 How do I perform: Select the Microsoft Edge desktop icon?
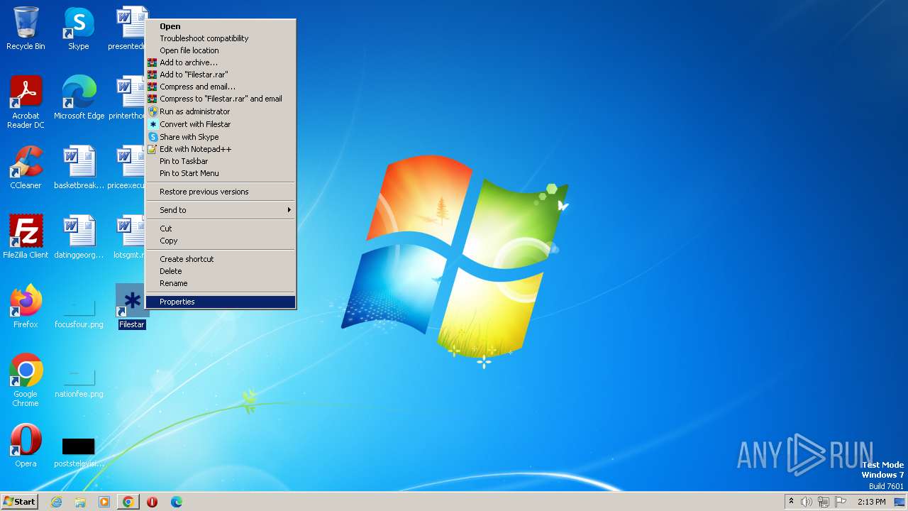[79, 98]
